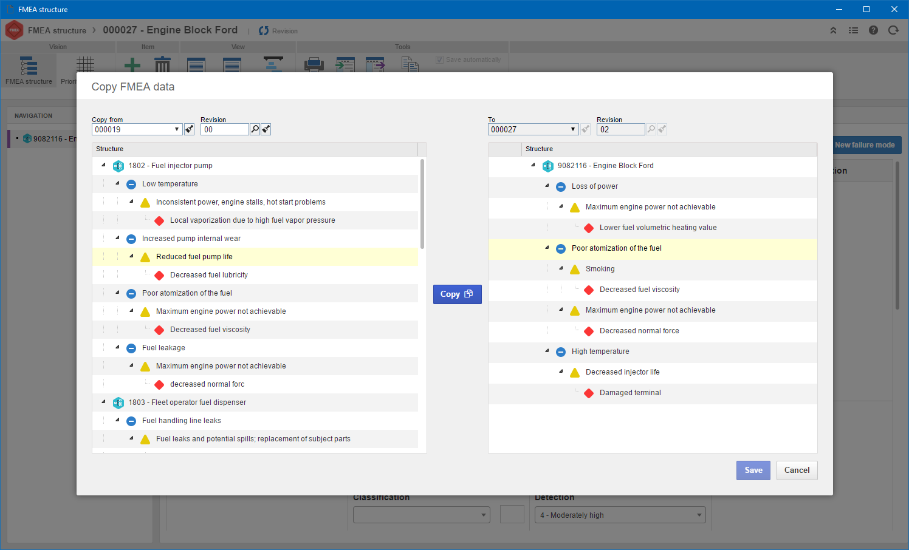Click the blue circle icon beside High temperature
Screen dimensions: 909x550
[x=561, y=351]
